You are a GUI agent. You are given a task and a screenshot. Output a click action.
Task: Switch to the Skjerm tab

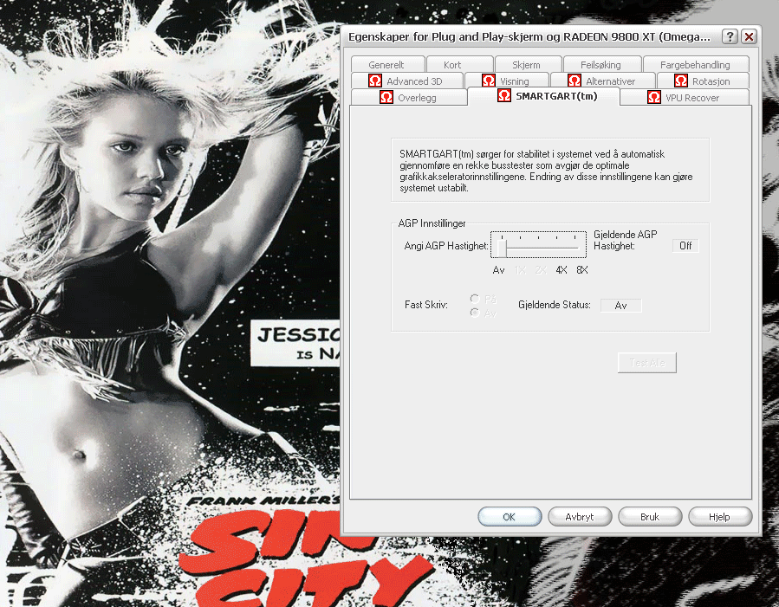[528, 65]
